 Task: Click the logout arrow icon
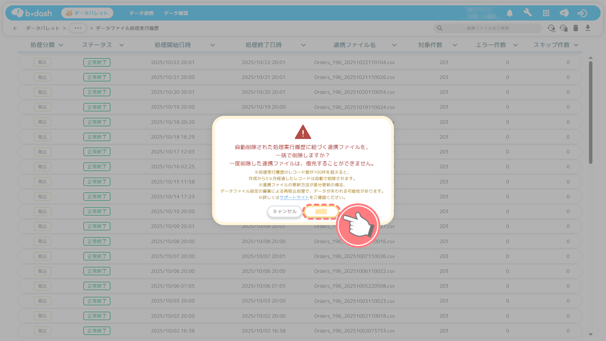coord(582,13)
